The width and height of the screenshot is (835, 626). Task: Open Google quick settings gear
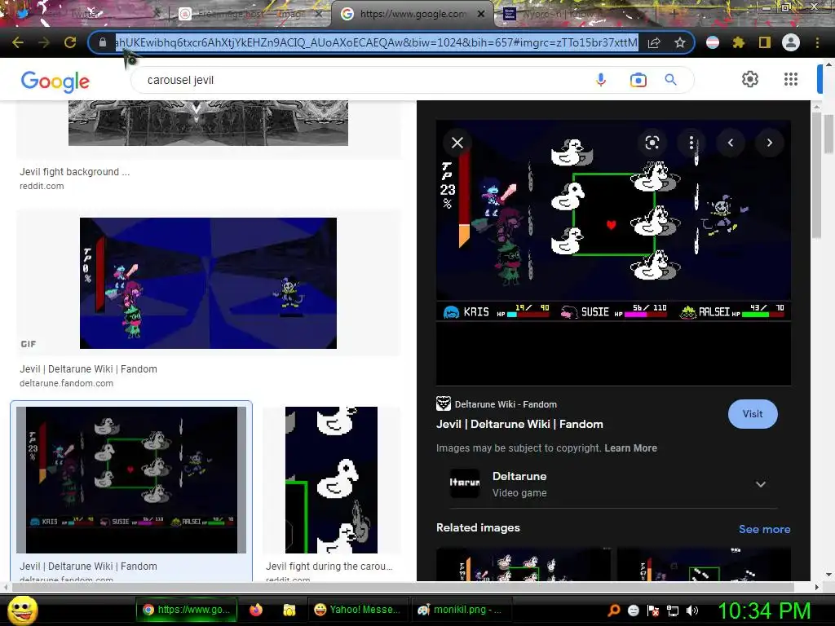coord(750,79)
